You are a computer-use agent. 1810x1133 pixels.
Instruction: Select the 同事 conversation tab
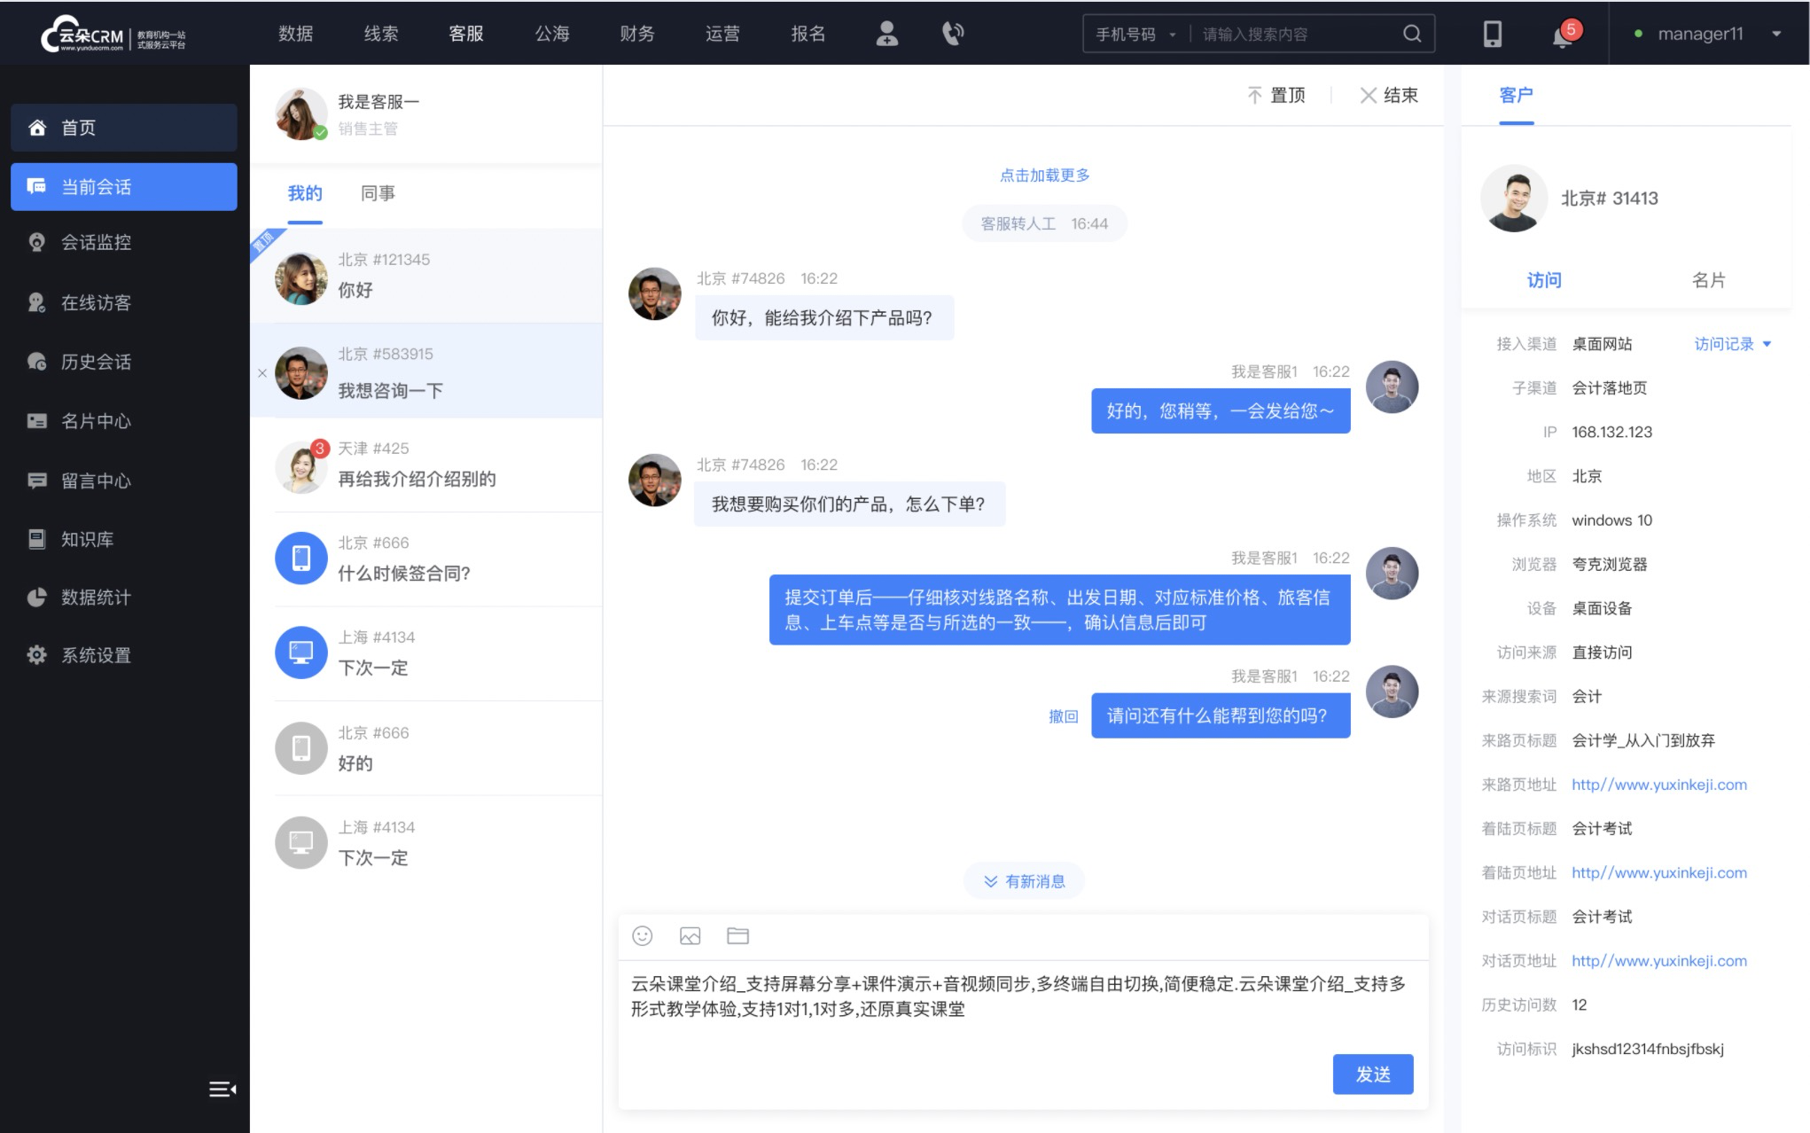377,191
